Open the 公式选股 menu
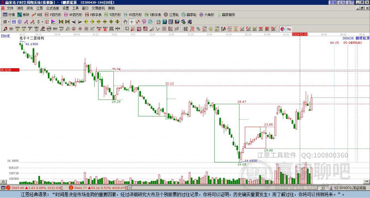This screenshot has height=198, width=370. tap(52, 8)
